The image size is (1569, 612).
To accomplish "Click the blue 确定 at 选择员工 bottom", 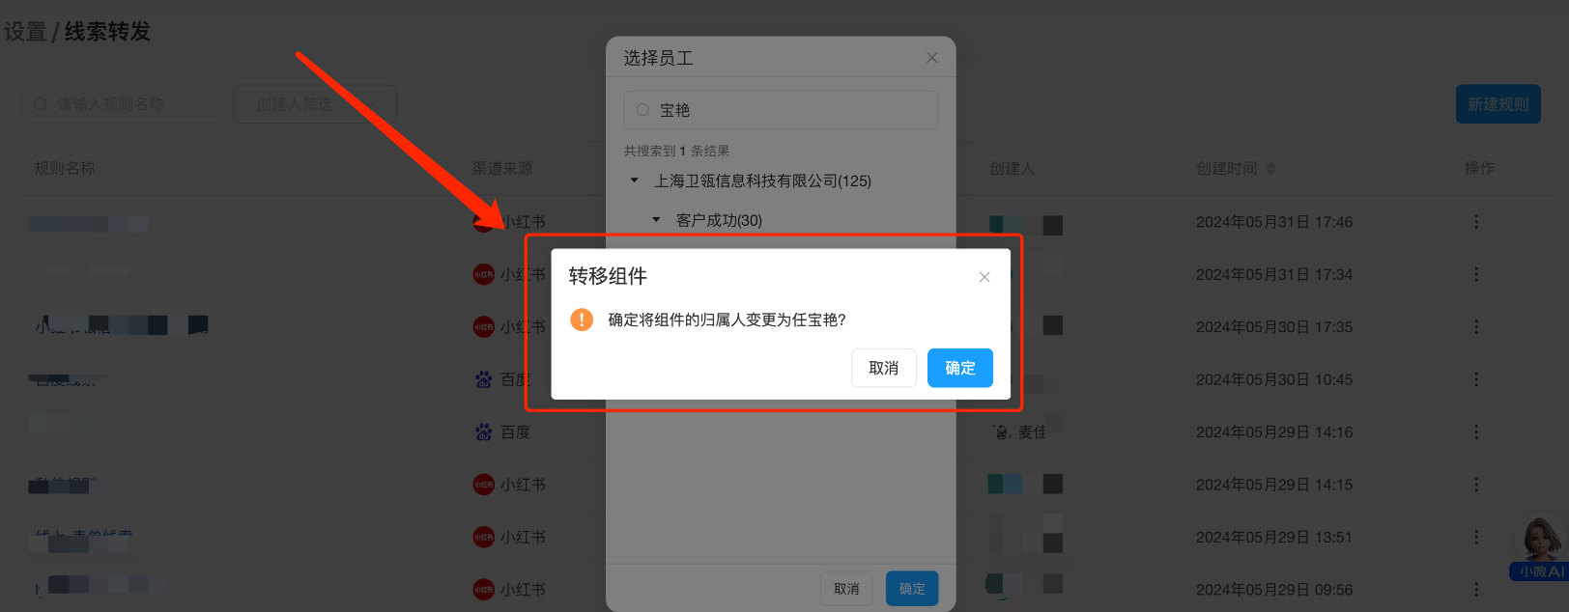I will tap(912, 589).
